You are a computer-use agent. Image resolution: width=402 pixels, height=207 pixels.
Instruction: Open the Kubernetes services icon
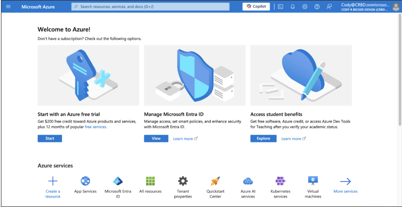tap(281, 181)
